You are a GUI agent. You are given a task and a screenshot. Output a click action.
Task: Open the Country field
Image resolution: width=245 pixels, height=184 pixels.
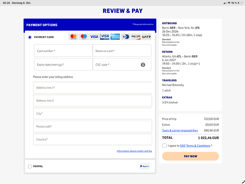[92, 139]
